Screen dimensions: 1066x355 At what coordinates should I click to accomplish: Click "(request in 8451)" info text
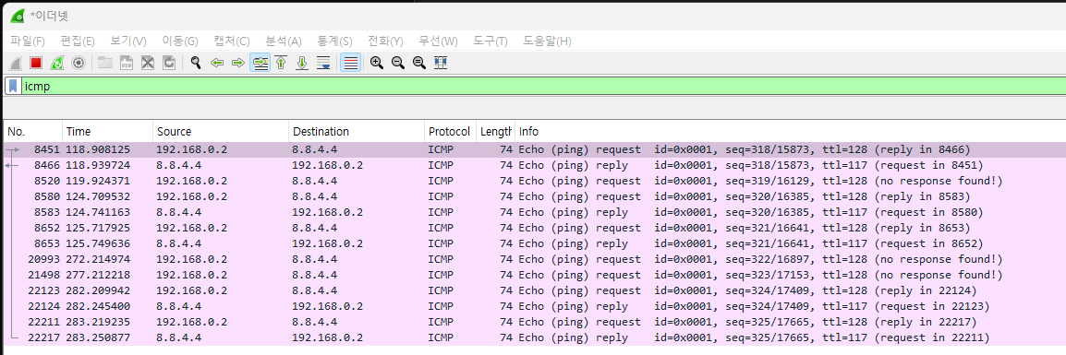[x=928, y=165]
